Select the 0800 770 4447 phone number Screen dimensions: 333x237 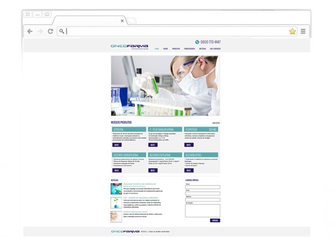[x=210, y=42]
